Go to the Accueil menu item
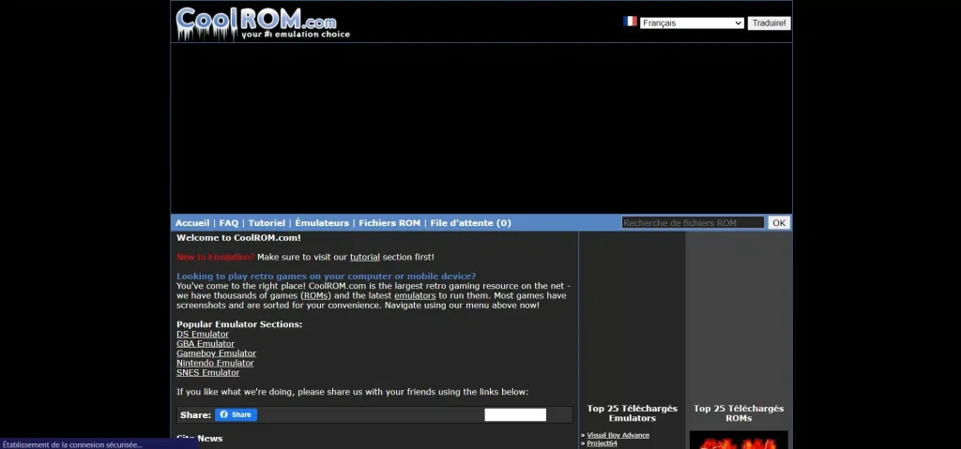The width and height of the screenshot is (961, 449). (x=192, y=223)
